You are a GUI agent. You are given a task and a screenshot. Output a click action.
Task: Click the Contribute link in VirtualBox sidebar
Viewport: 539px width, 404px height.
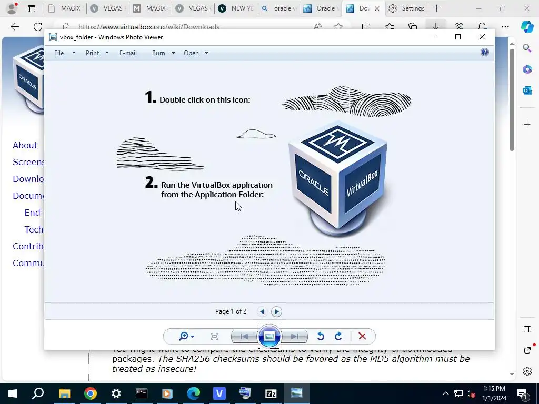(x=28, y=246)
